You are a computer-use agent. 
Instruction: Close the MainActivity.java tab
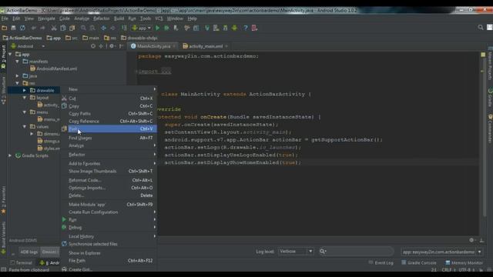[174, 46]
